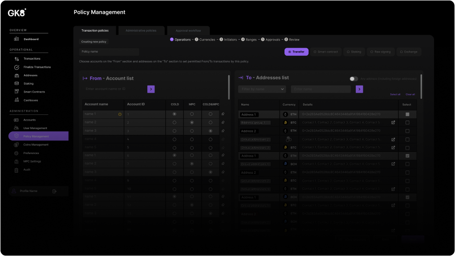Screen dimensions: 455x256
Task: Select COLD&MPC radio for account ID 2
Action: tap(210, 122)
